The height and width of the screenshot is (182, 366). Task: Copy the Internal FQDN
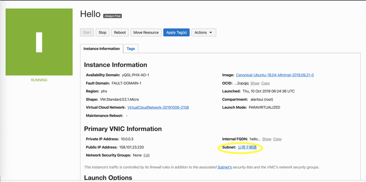277,139
